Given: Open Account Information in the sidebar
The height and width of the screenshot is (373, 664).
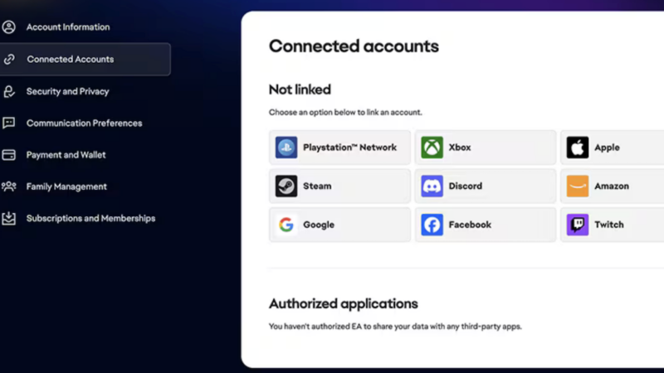Looking at the screenshot, I should (x=68, y=27).
